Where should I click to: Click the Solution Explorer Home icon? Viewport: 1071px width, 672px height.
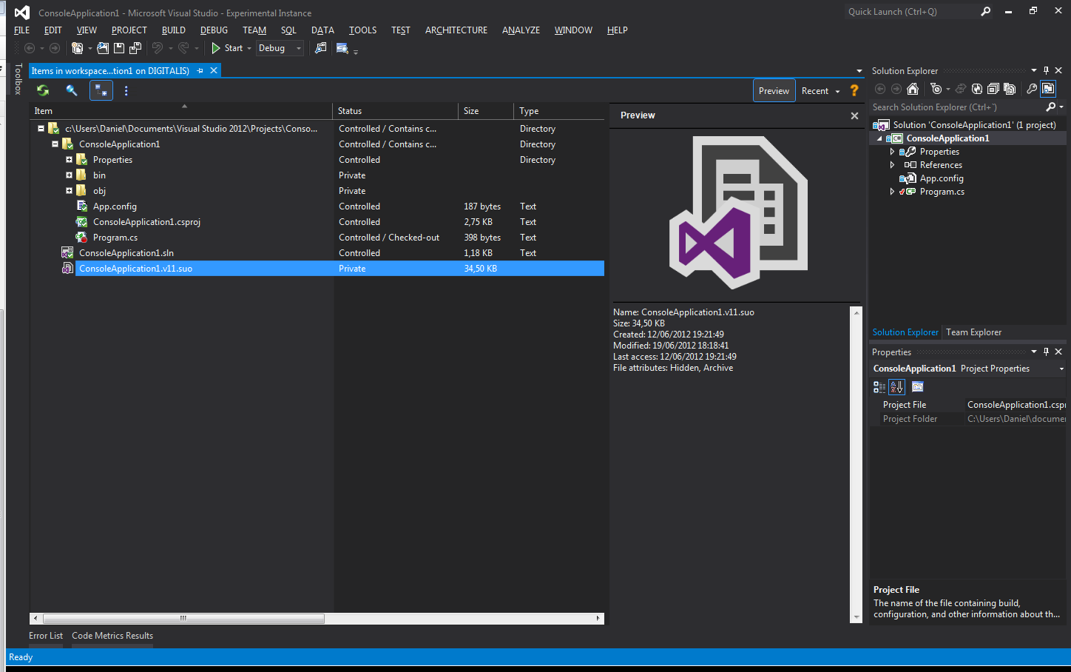(913, 89)
